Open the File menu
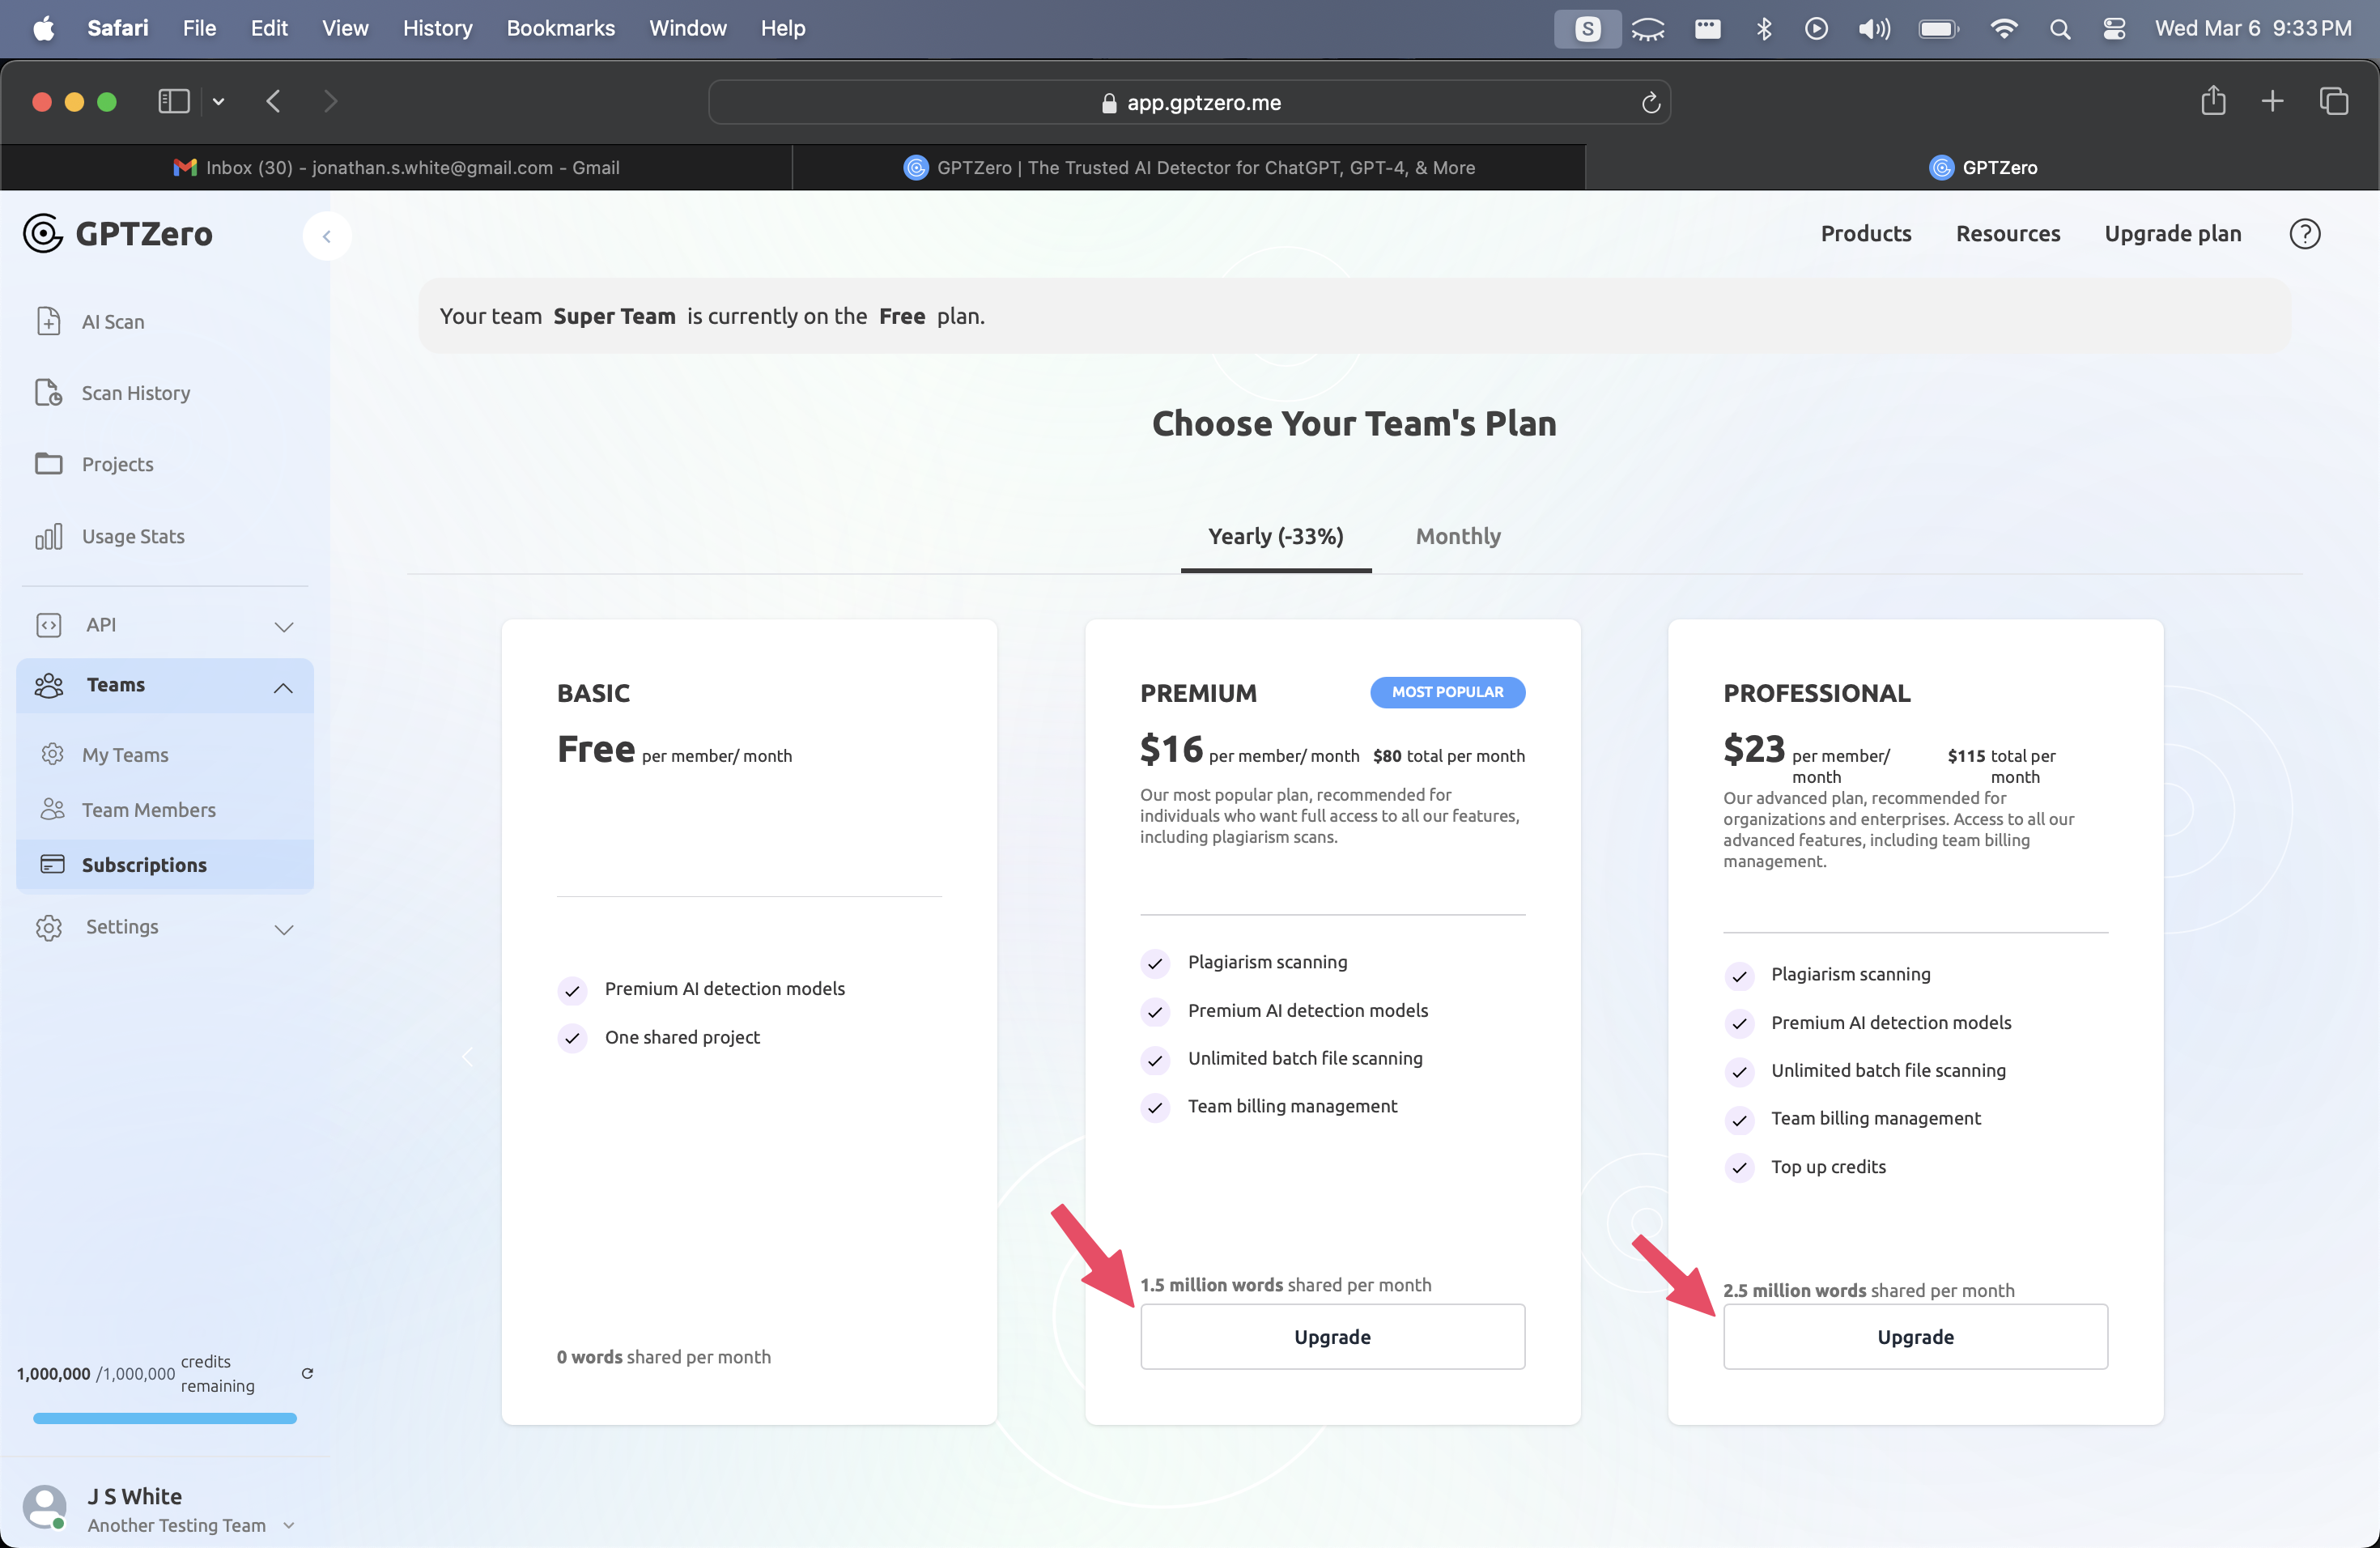Image resolution: width=2380 pixels, height=1548 pixels. pos(199,29)
